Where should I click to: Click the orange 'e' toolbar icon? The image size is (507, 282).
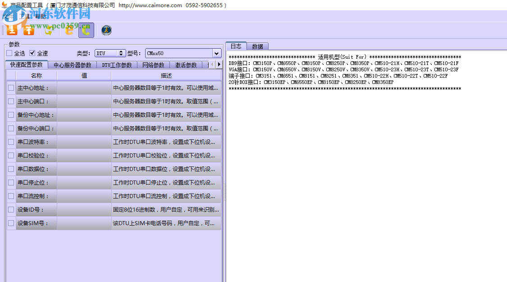pyautogui.click(x=69, y=30)
